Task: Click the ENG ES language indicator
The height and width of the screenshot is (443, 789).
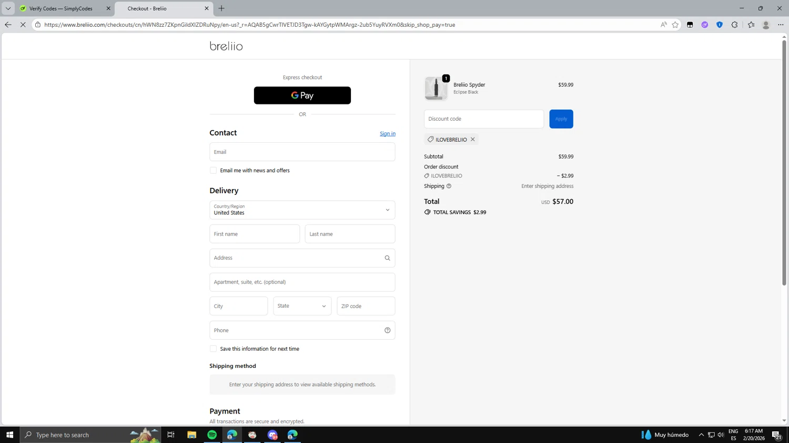Action: [x=733, y=435]
